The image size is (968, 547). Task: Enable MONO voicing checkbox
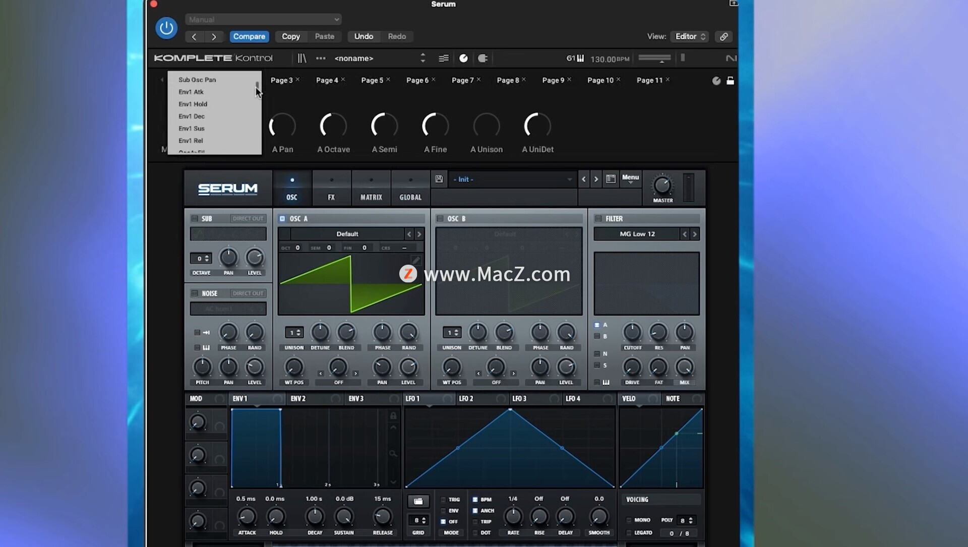tap(629, 520)
